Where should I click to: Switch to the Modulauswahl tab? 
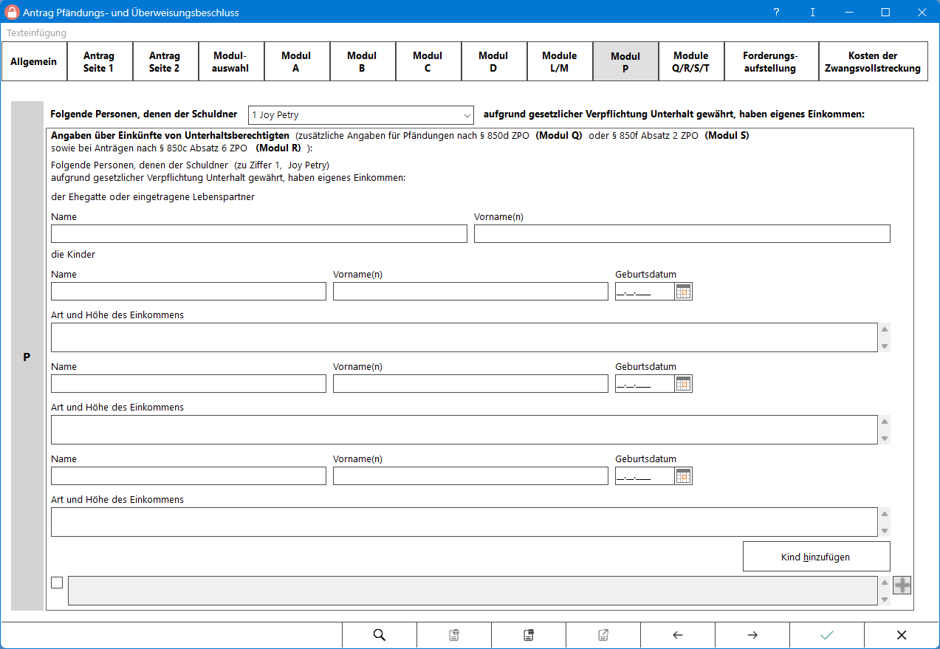[x=230, y=61]
